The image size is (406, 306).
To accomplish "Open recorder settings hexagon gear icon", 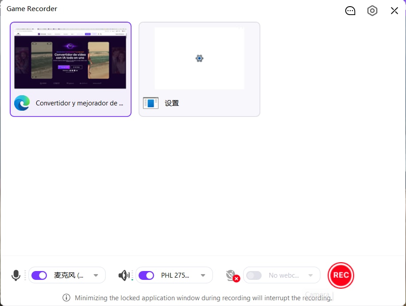I will (372, 11).
